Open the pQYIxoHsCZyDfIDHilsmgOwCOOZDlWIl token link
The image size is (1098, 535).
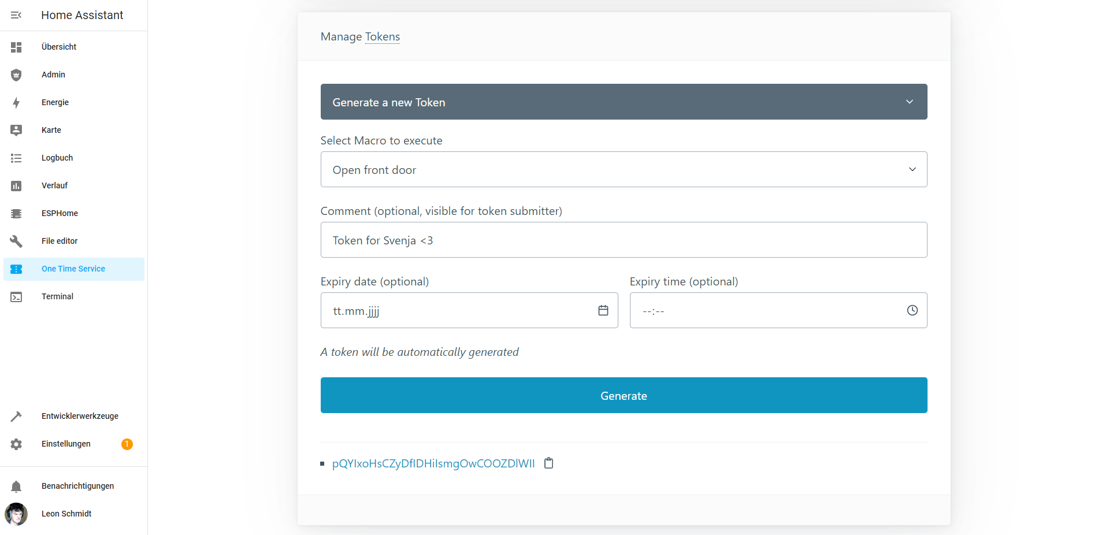click(433, 463)
